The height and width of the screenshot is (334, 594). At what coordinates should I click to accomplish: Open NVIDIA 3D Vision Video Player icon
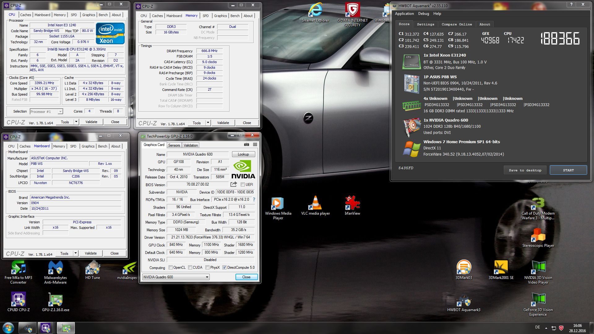[538, 272]
